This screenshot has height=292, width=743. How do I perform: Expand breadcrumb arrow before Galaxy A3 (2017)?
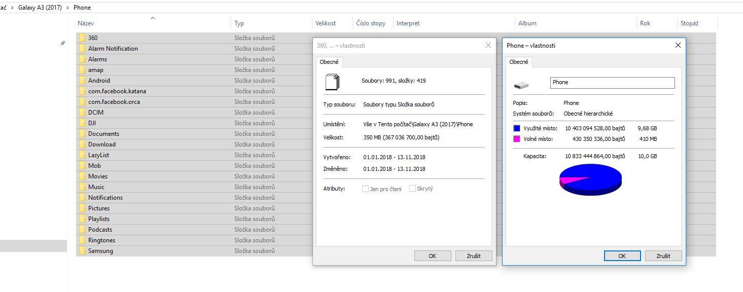(13, 8)
